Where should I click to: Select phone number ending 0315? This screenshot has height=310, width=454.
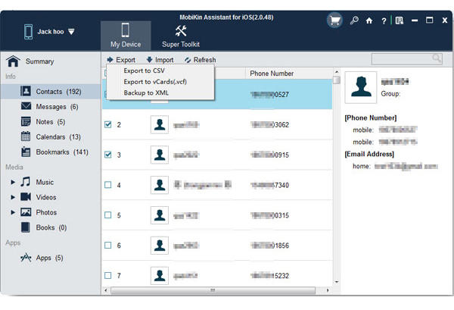point(269,215)
